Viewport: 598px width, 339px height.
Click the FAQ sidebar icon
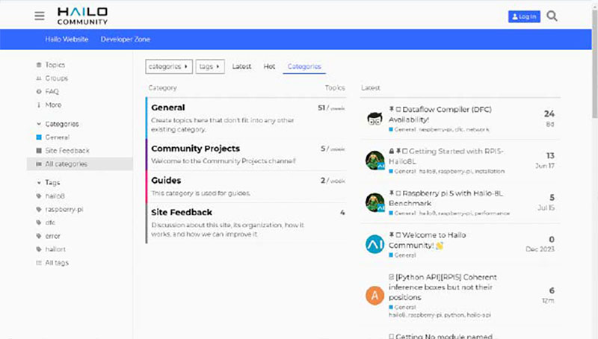(39, 91)
